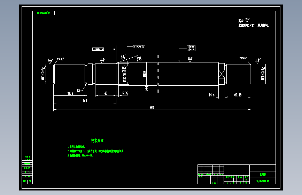Click the "2X45°" chamfer label at the right thread
The width and height of the screenshot is (302, 195).
pos(243,58)
